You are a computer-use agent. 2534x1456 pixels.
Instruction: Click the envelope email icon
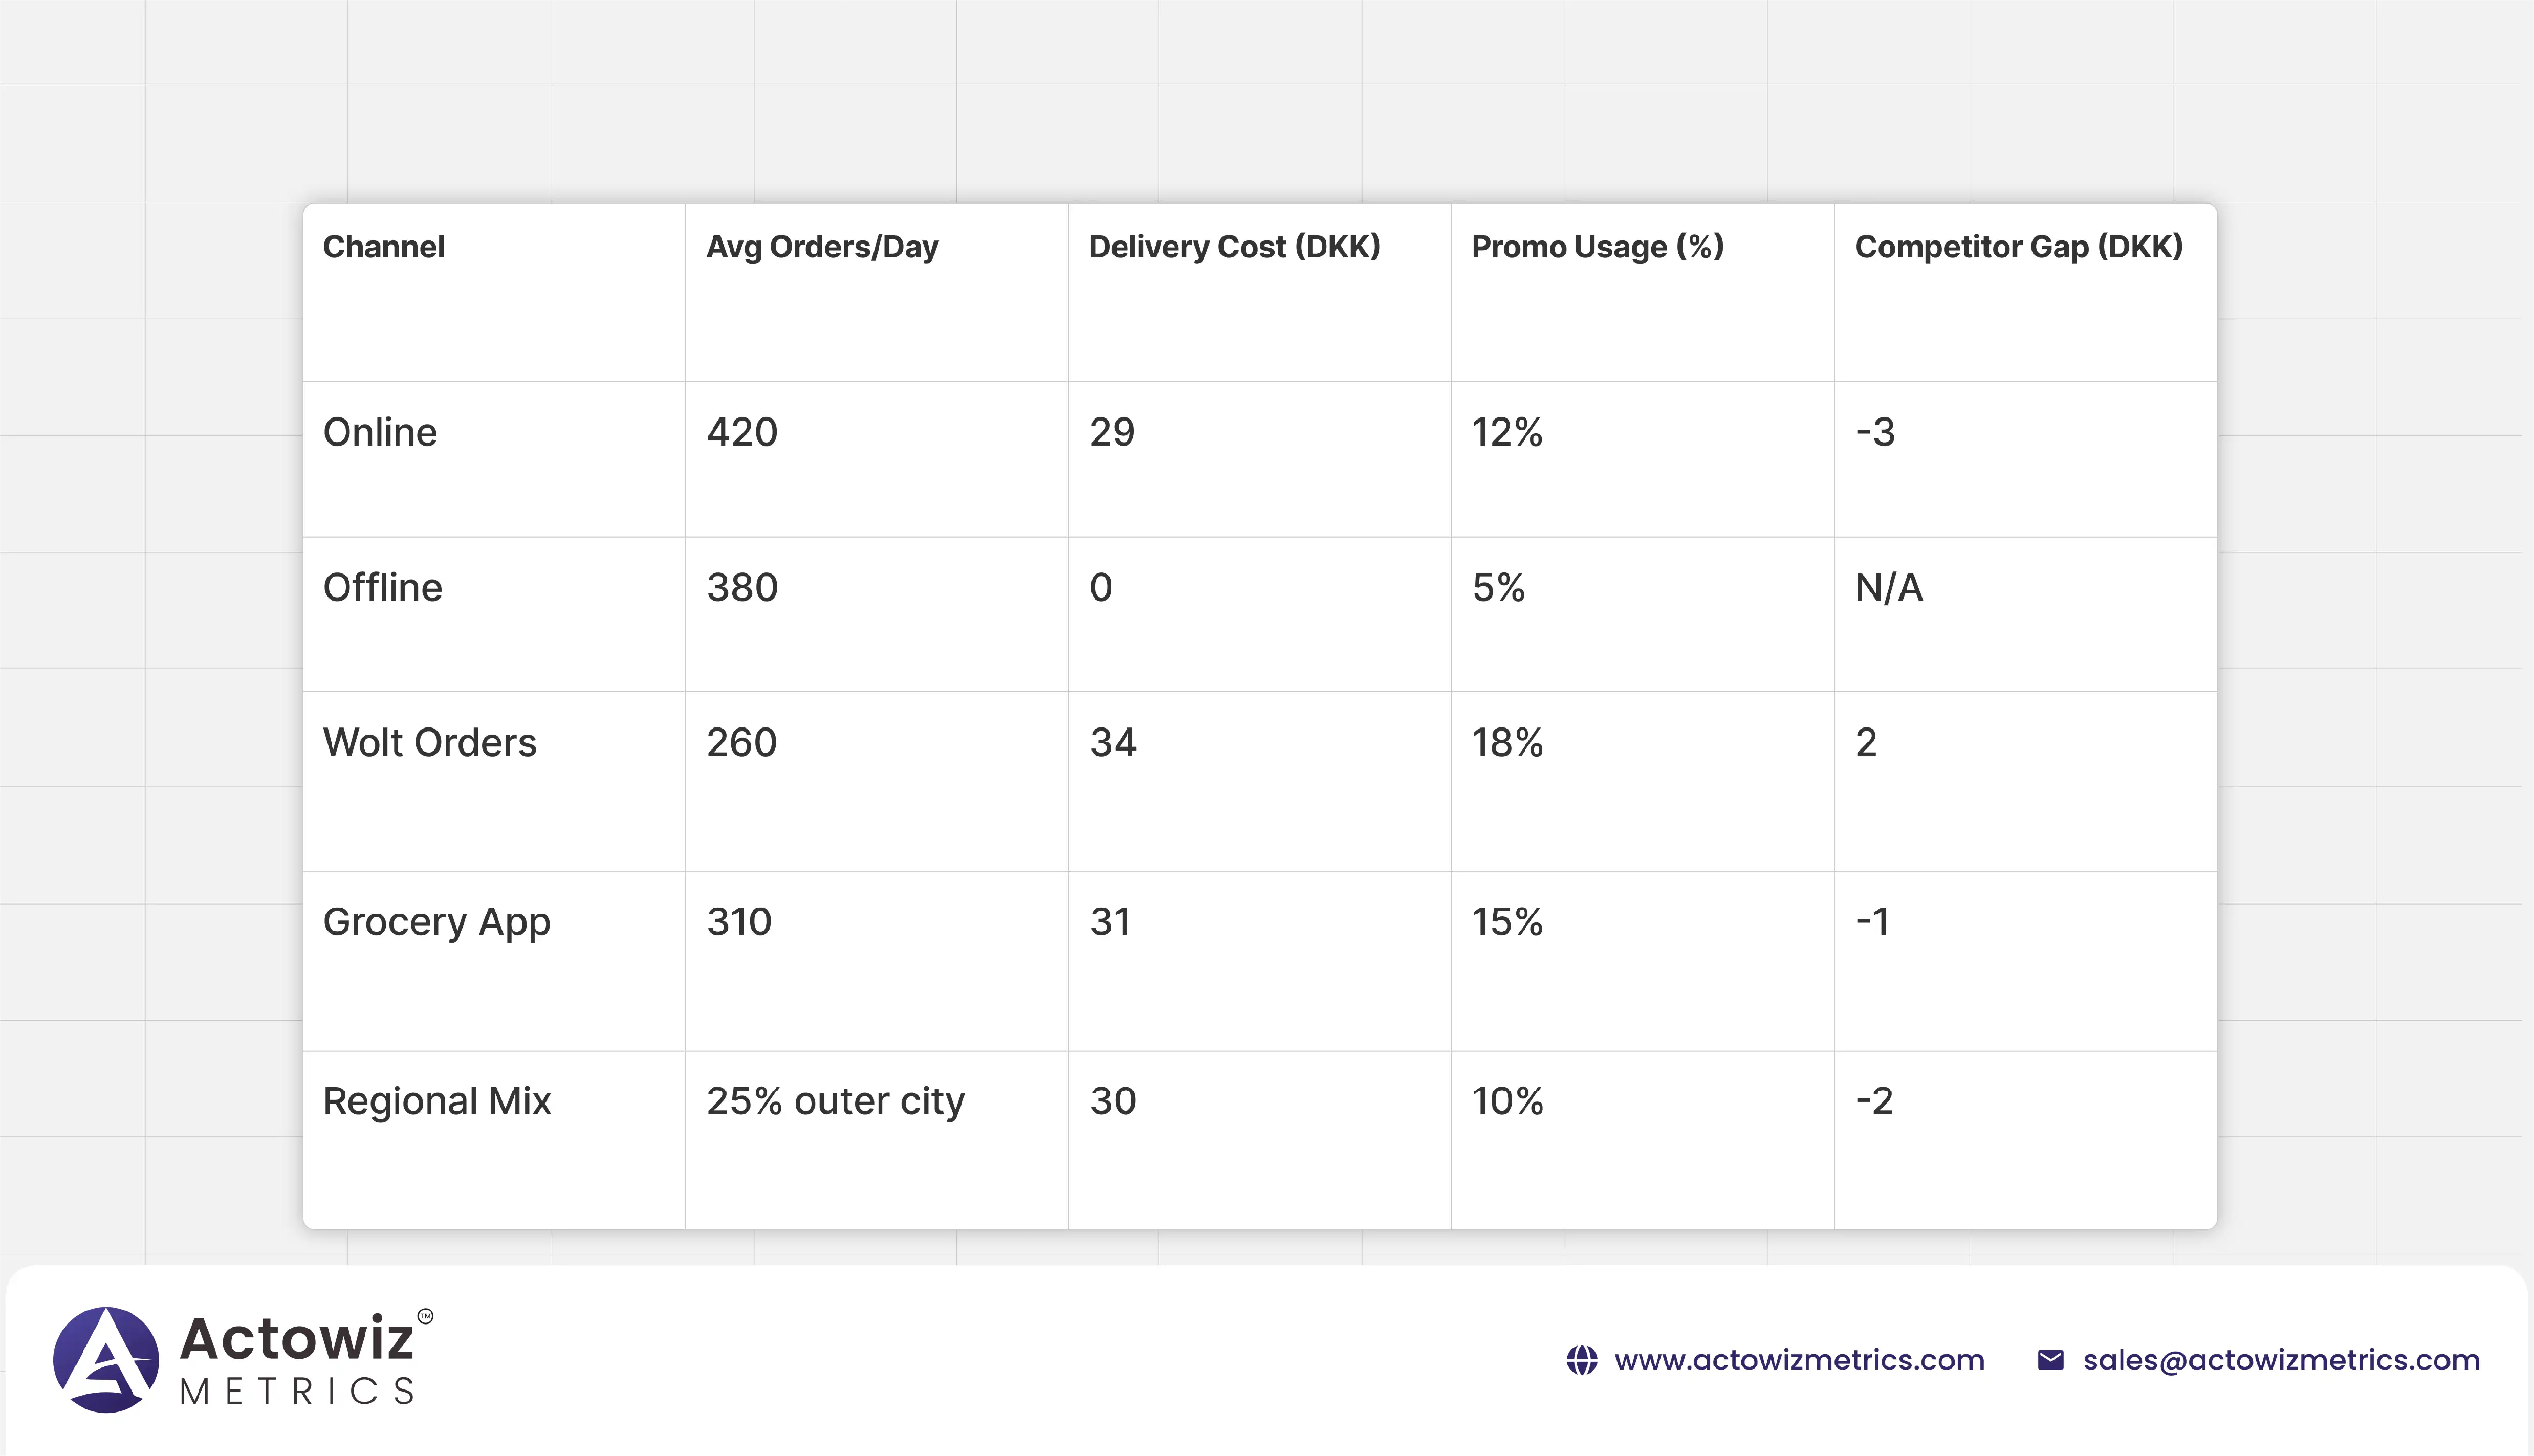coord(2050,1360)
